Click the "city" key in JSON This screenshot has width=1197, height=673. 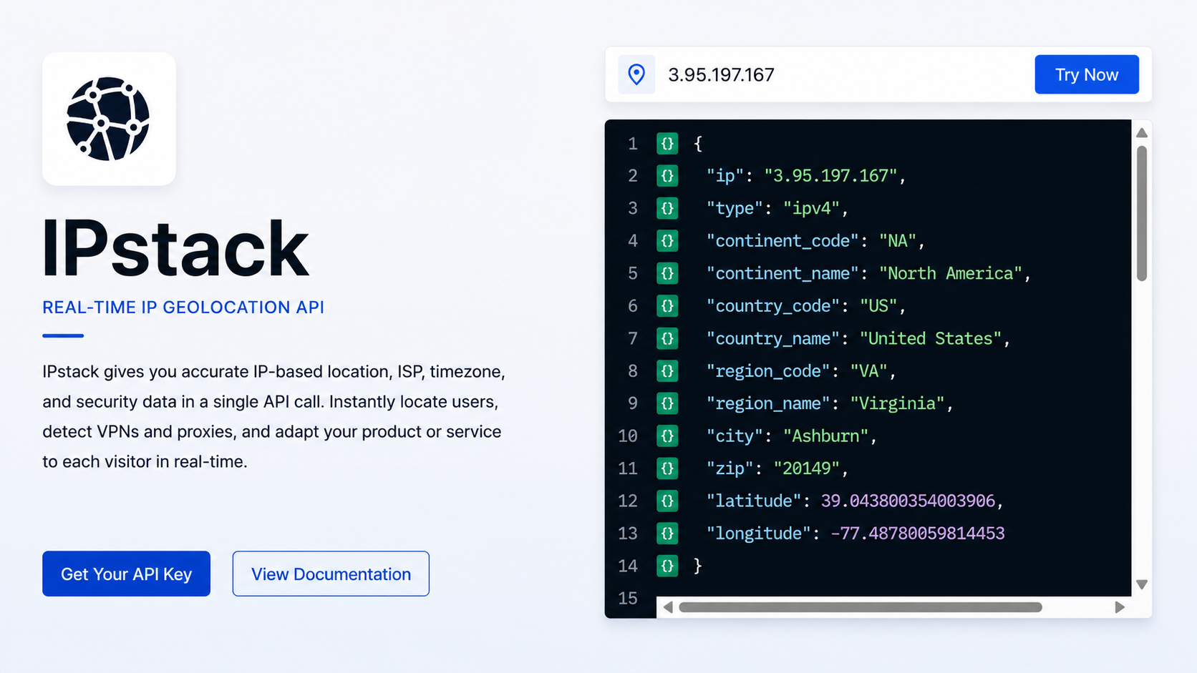tap(735, 436)
